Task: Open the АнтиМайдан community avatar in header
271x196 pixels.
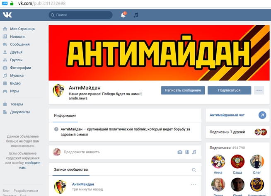Action: (x=58, y=90)
